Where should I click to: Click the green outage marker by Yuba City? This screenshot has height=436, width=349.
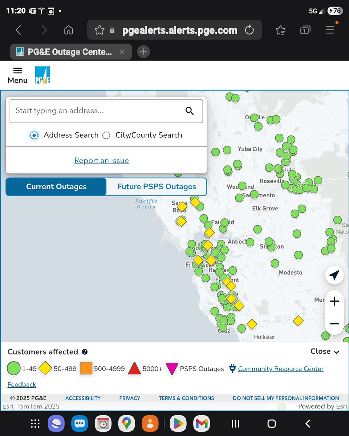click(x=227, y=150)
